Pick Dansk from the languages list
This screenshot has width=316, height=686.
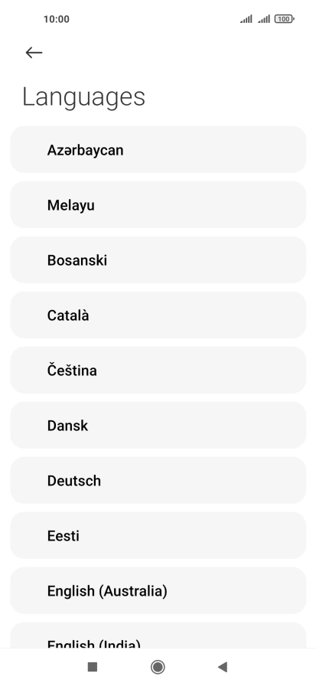158,425
